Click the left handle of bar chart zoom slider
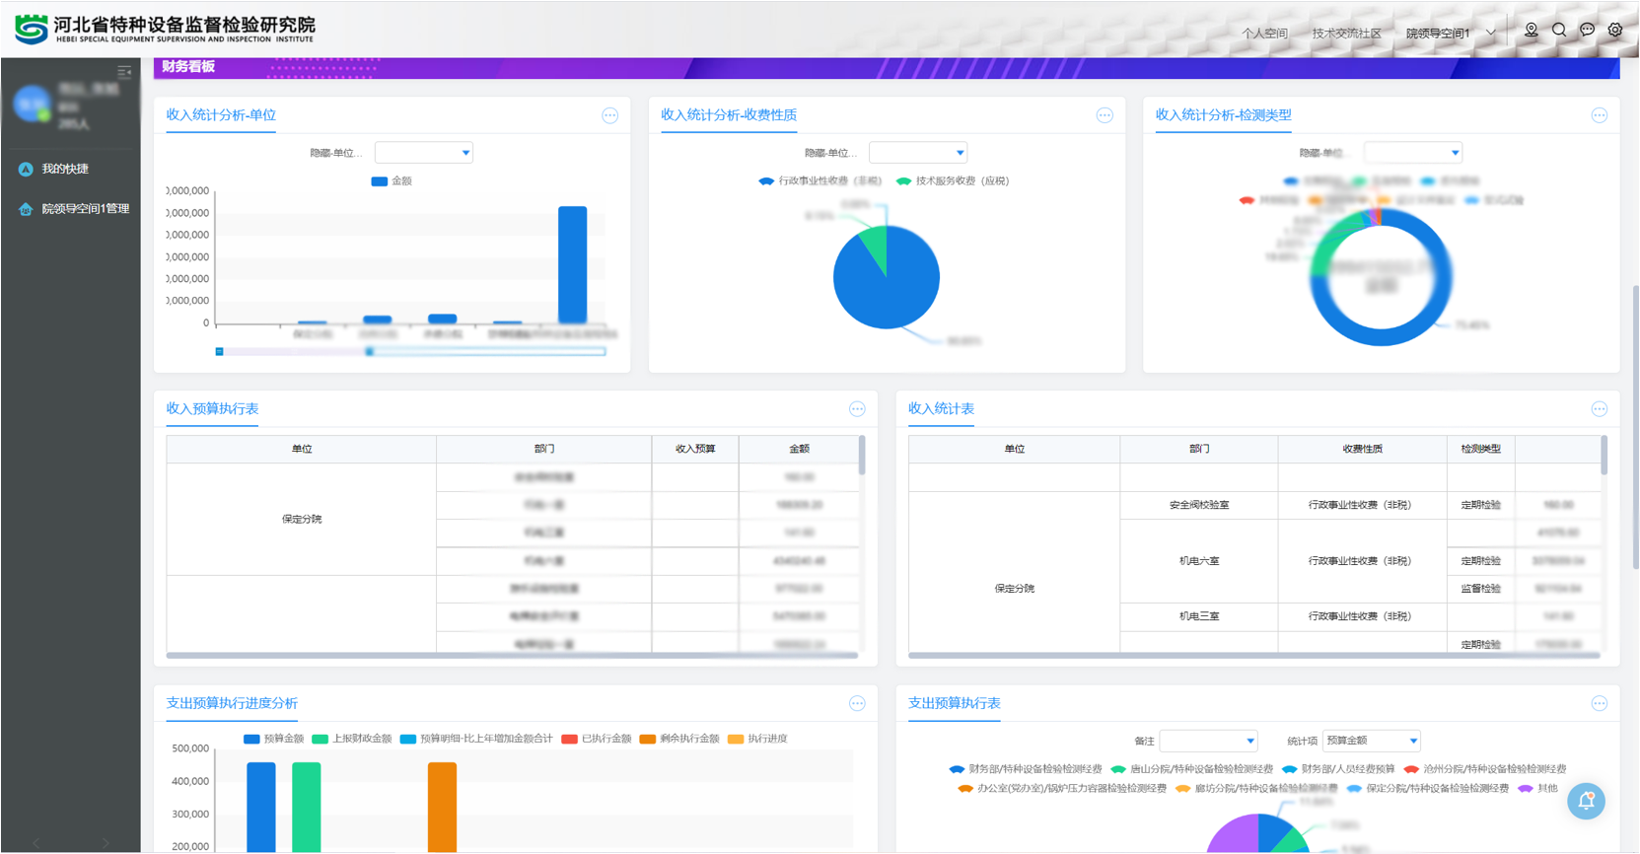This screenshot has height=854, width=1640. (220, 351)
